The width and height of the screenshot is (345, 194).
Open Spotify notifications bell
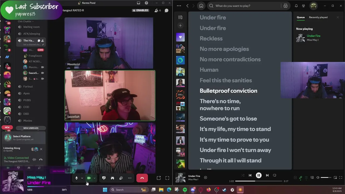click(x=296, y=6)
